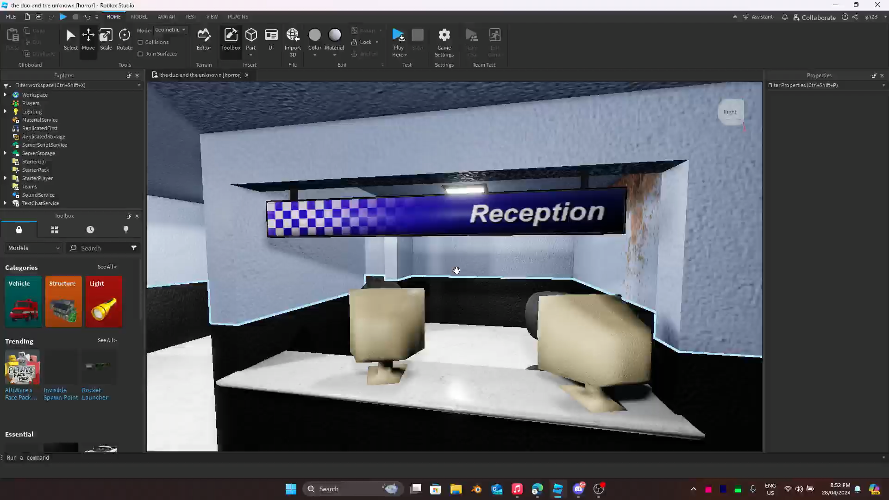Screen dimensions: 889x500
Task: Toggle the Join Surfaces checkbox
Action: click(x=140, y=54)
